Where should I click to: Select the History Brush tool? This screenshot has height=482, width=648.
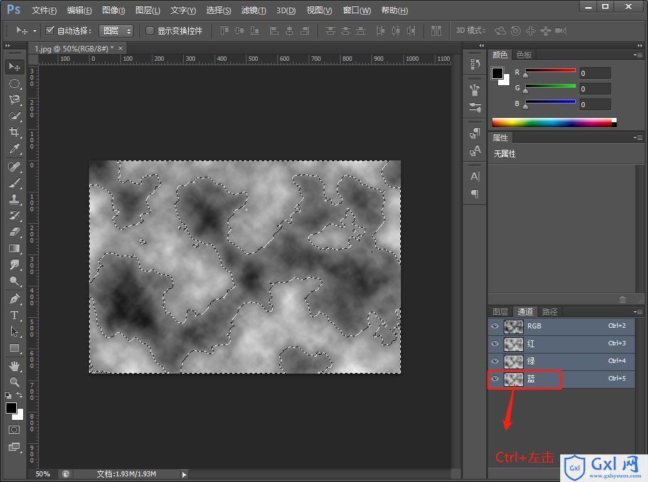coord(14,216)
